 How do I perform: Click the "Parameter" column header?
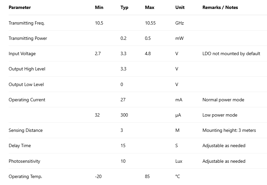20,7
